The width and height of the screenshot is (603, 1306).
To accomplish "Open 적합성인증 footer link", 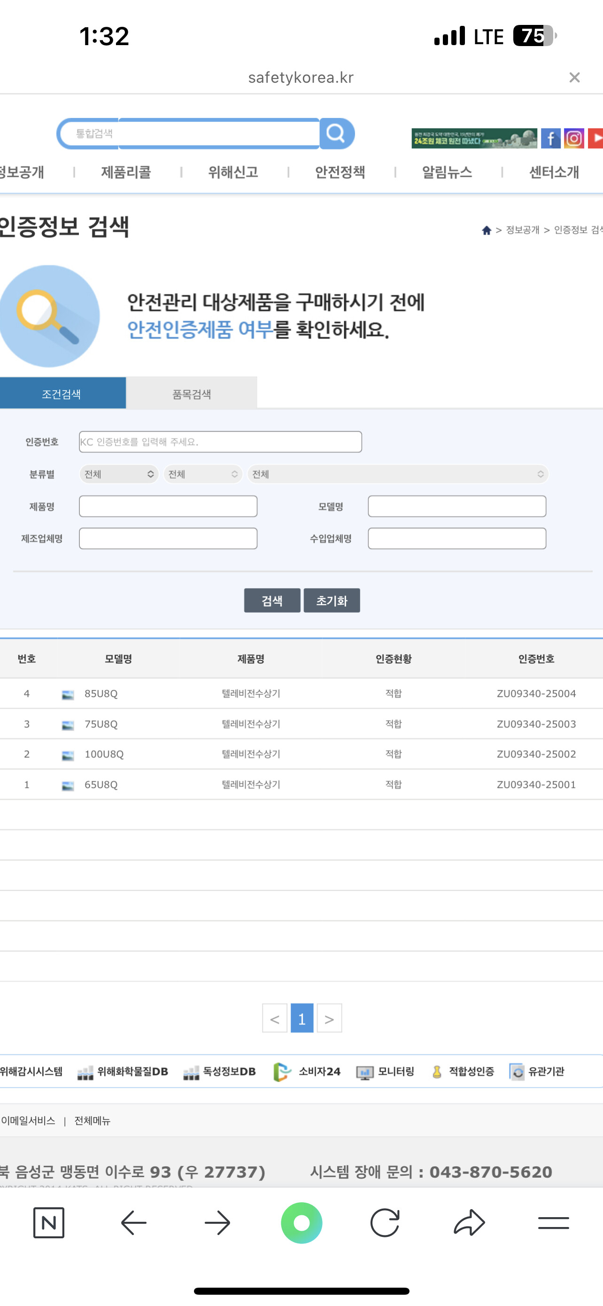I will point(462,1071).
